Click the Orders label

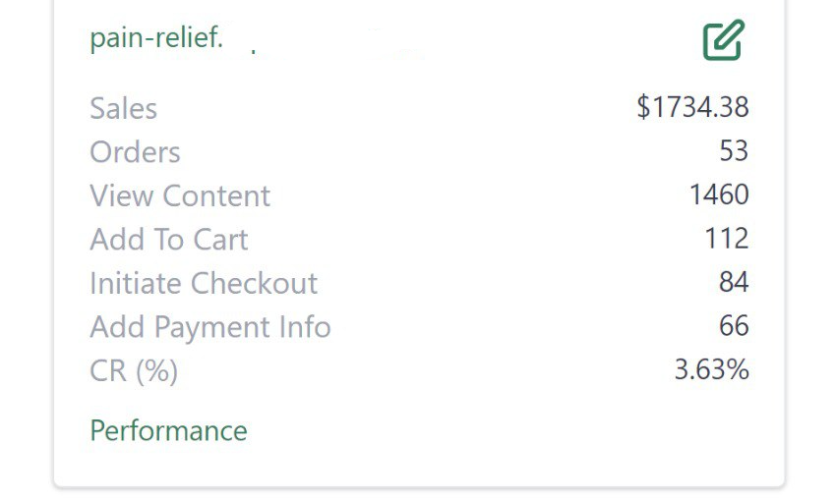tap(135, 152)
